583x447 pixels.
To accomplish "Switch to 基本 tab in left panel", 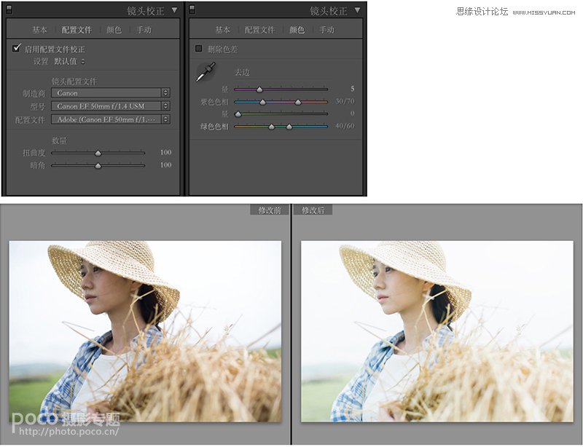I will point(39,30).
